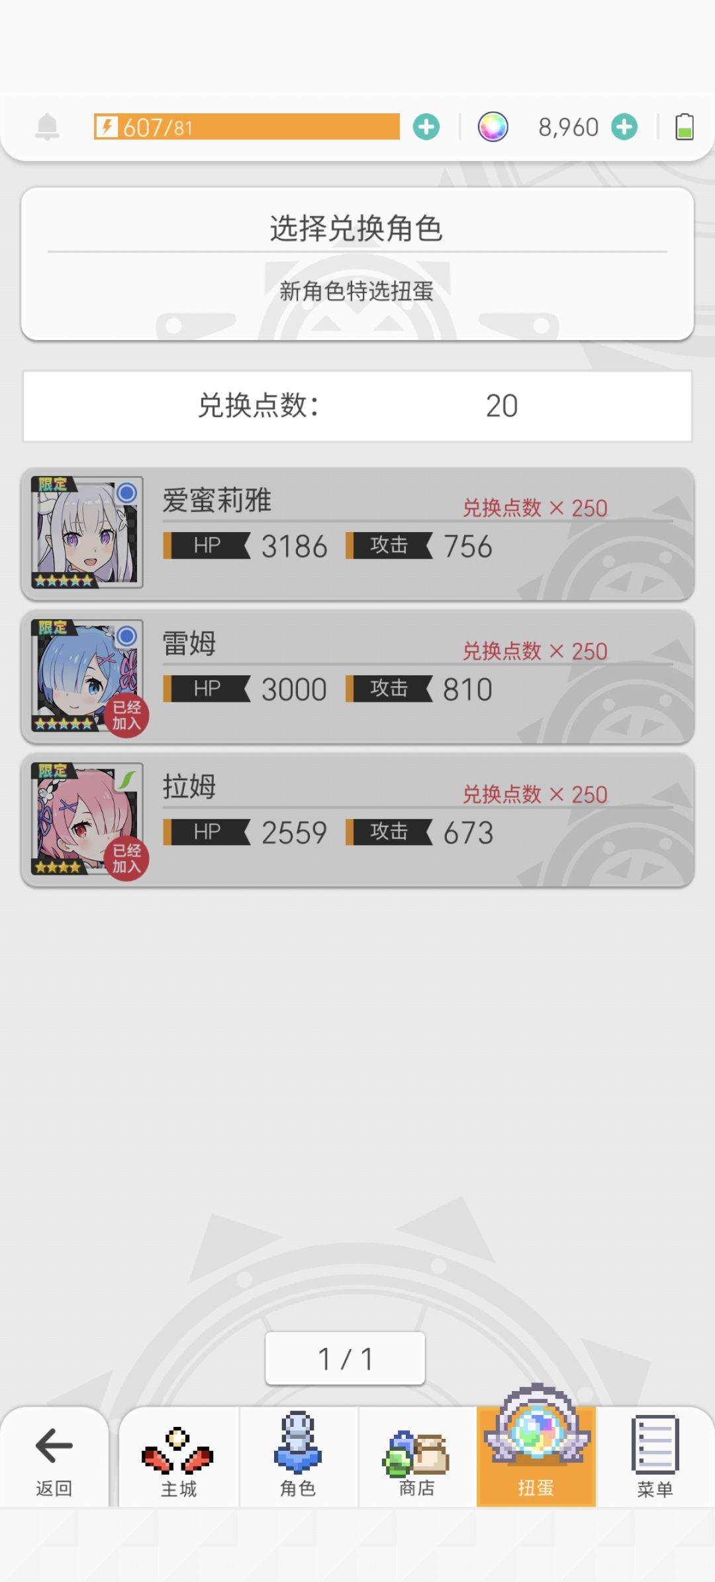Select 拉姆 character portrait
The image size is (715, 1582).
87,819
